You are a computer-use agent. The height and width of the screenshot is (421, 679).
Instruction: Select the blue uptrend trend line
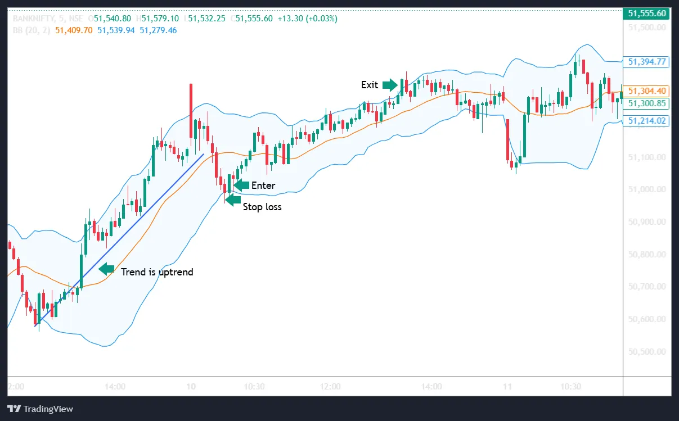coord(119,240)
